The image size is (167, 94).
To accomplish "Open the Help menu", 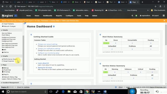I will [x=87, y=16].
